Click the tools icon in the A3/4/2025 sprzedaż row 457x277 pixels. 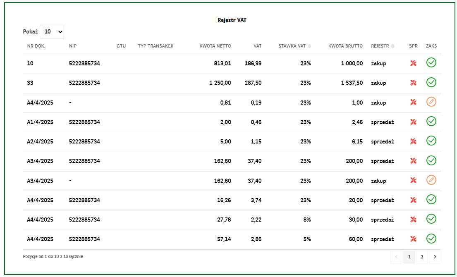pyautogui.click(x=413, y=161)
